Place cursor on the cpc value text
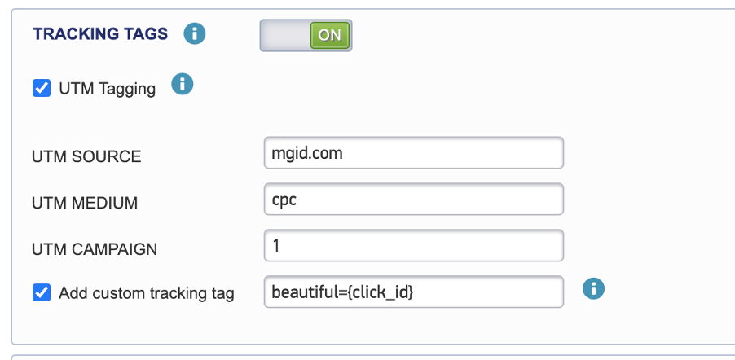 coord(284,200)
